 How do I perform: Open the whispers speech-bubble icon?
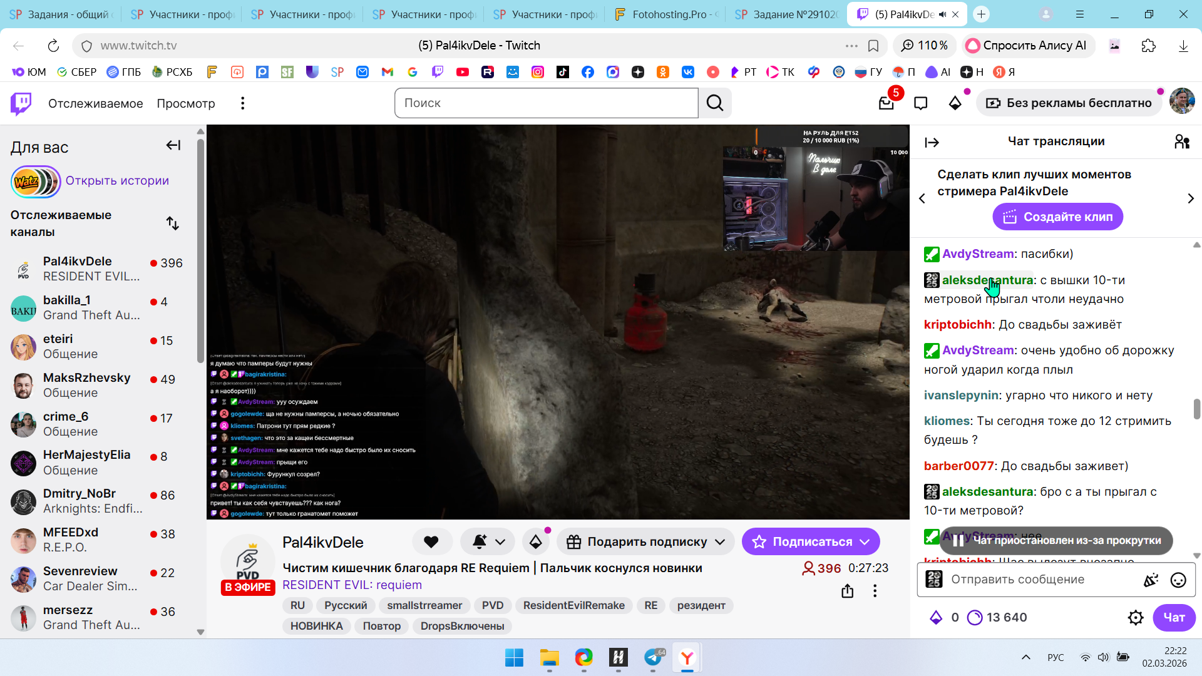point(920,103)
